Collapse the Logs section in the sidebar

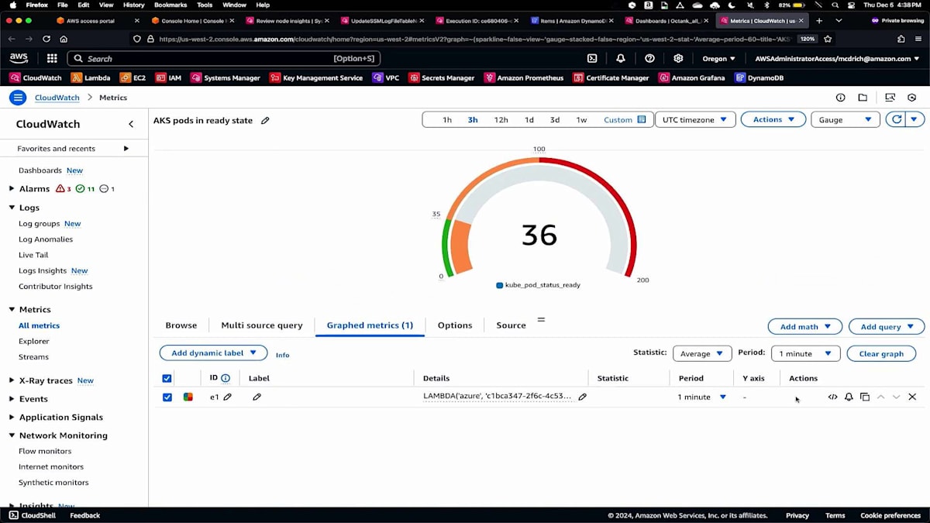(12, 208)
